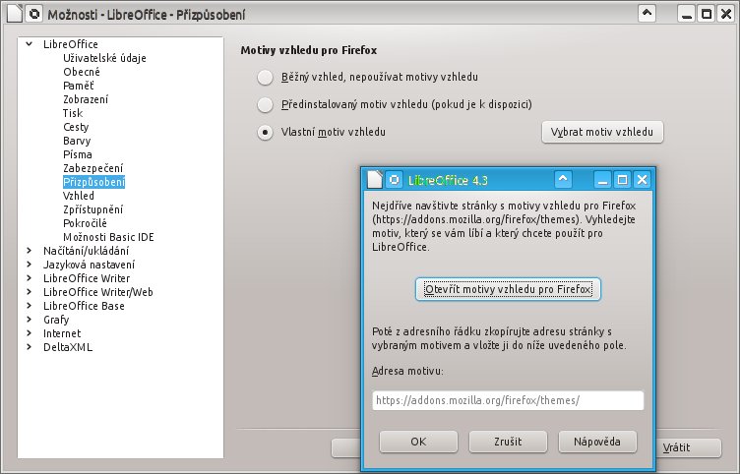Click the pin icon in the Možnosti title bar
740x474 pixels.
click(x=34, y=14)
